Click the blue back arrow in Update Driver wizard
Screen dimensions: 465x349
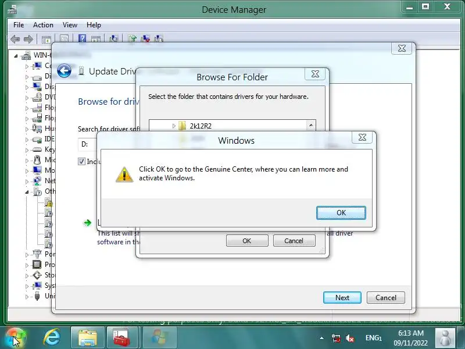pyautogui.click(x=64, y=71)
